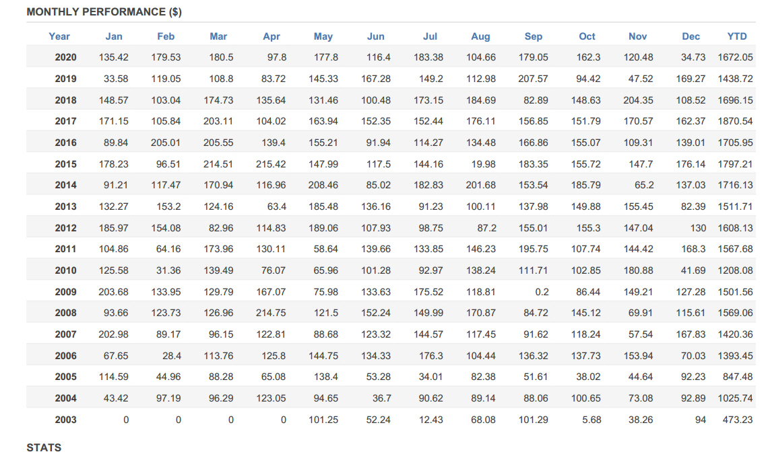
Task: Click the Jan column header
Action: [114, 36]
